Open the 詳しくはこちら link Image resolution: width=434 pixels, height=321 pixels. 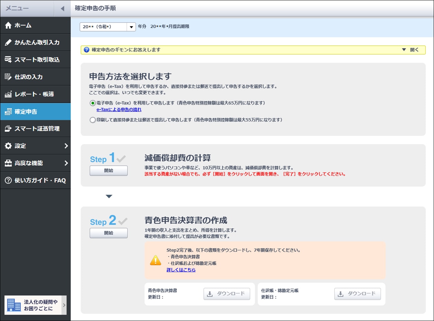click(x=181, y=270)
